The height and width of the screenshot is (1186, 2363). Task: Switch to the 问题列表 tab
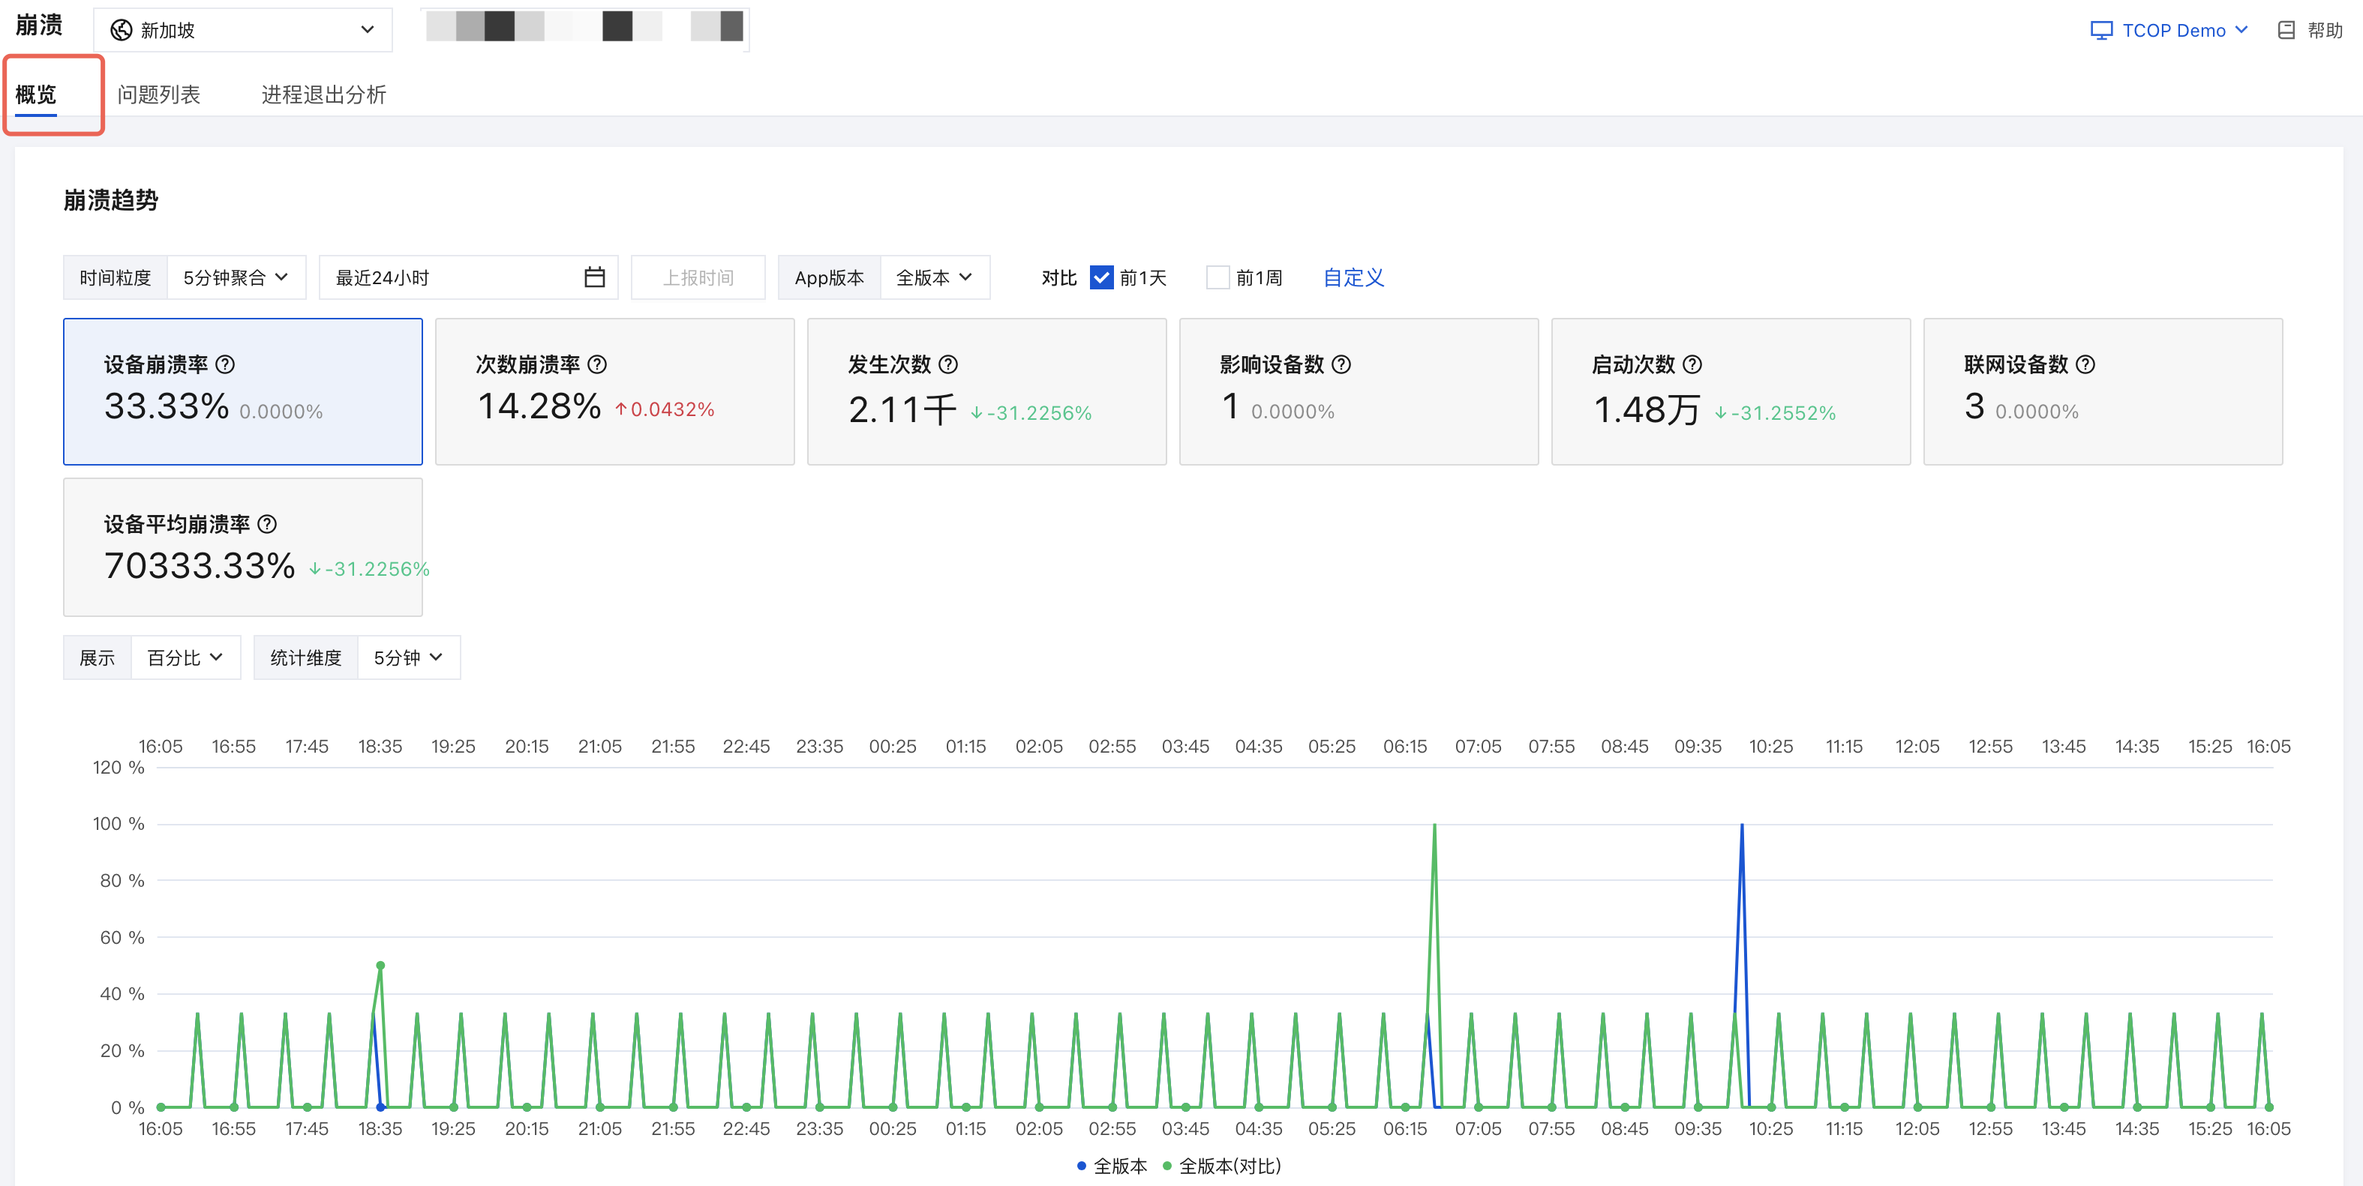point(159,94)
